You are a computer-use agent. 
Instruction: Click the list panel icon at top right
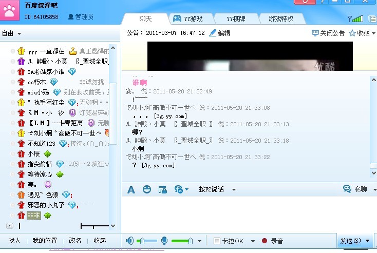tap(372, 19)
